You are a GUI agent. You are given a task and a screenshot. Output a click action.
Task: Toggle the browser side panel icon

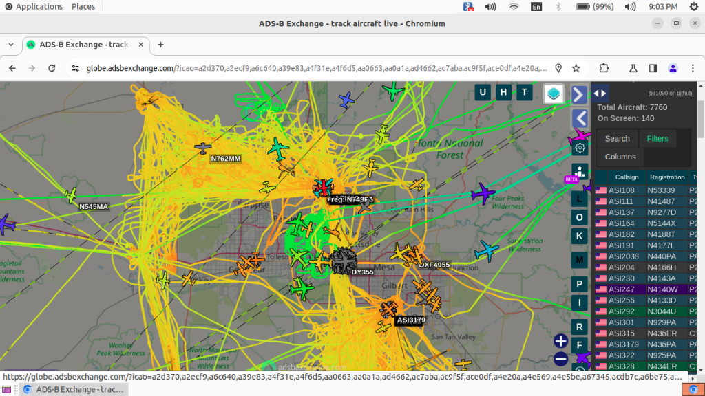click(x=653, y=68)
